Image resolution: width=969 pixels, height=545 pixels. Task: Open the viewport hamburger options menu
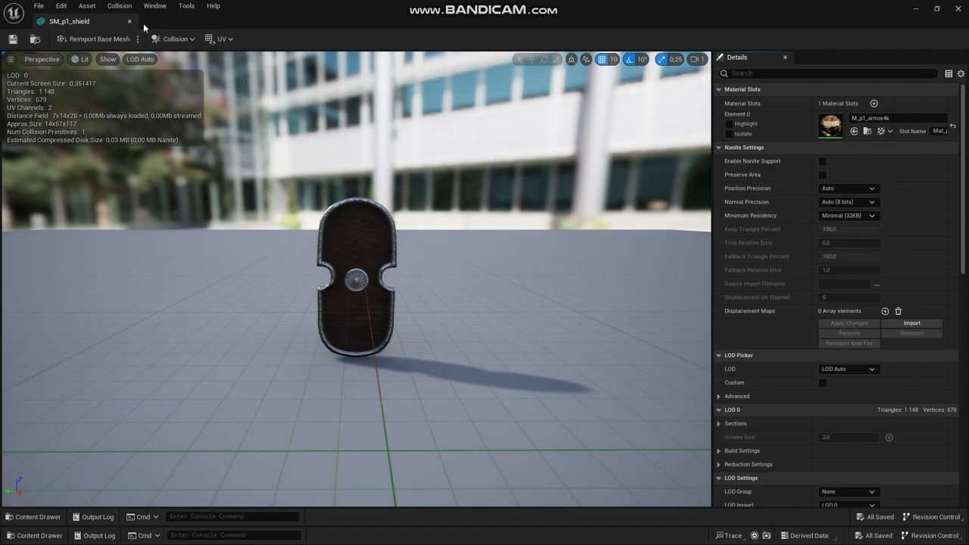(x=11, y=59)
